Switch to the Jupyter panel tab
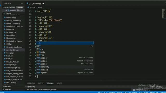 coord(59,83)
